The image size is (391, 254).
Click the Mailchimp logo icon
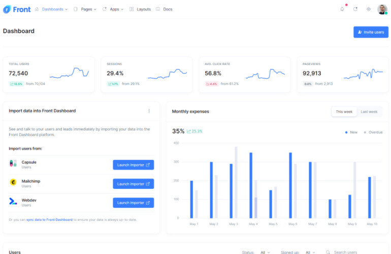pyautogui.click(x=13, y=182)
